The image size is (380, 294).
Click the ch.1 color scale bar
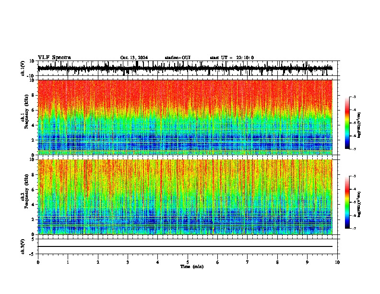point(347,123)
